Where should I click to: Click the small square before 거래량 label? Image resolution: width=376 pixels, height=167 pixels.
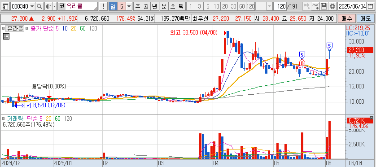3,119
